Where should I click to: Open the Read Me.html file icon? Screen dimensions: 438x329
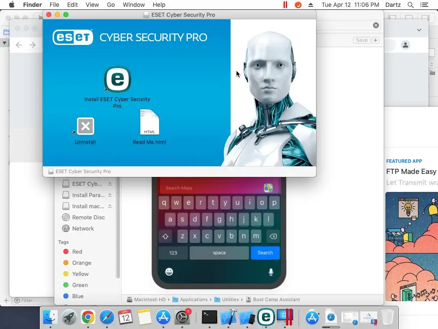pos(149,122)
